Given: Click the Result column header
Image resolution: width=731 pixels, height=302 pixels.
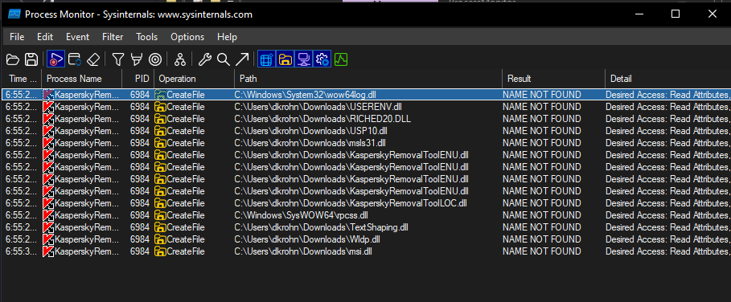Looking at the screenshot, I should [554, 79].
